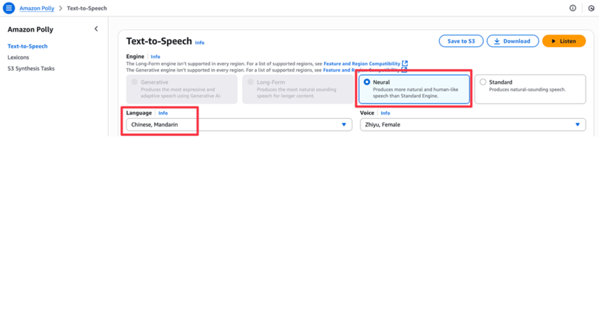Select the Generative engine radio button

pos(135,82)
